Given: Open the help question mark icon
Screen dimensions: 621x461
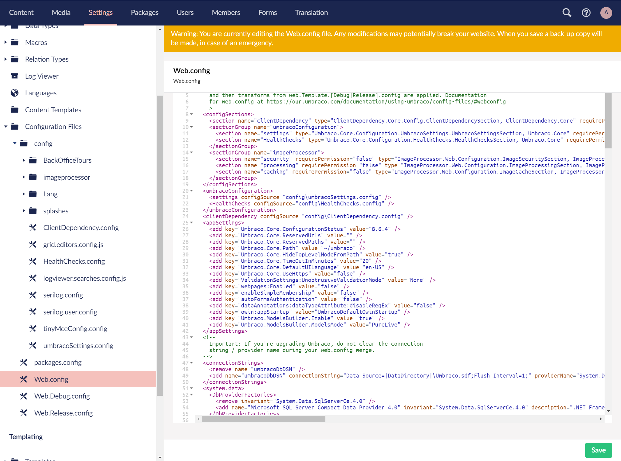Looking at the screenshot, I should (586, 12).
